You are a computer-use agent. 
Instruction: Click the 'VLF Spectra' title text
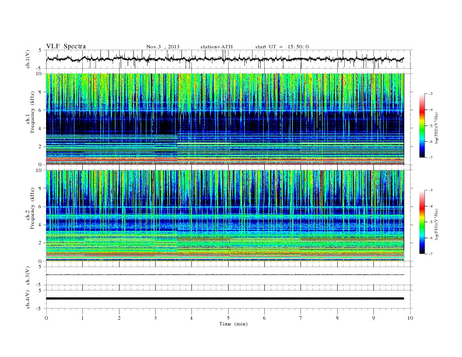click(x=66, y=46)
